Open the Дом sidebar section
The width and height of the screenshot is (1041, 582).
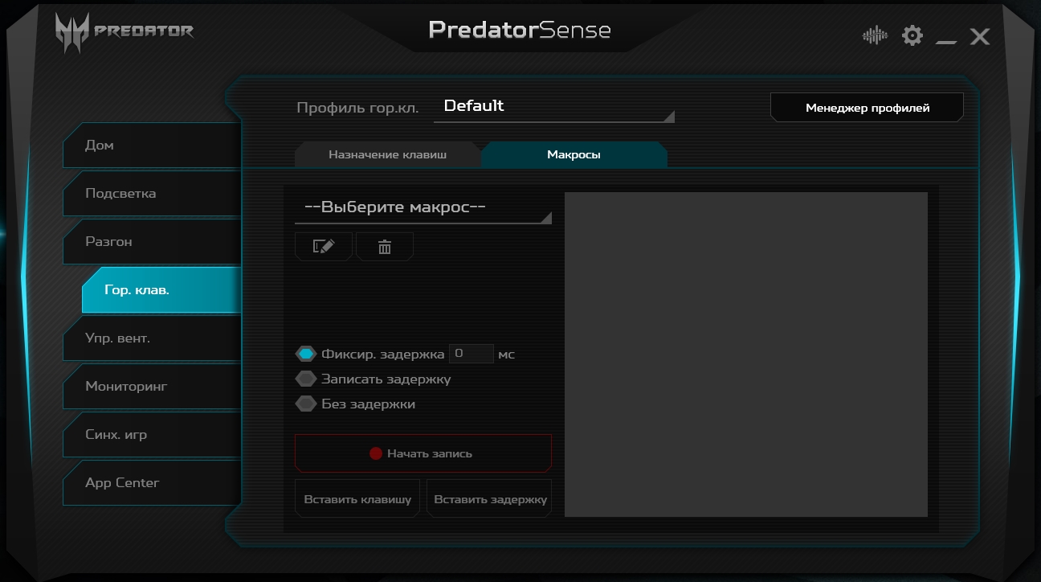[152, 145]
